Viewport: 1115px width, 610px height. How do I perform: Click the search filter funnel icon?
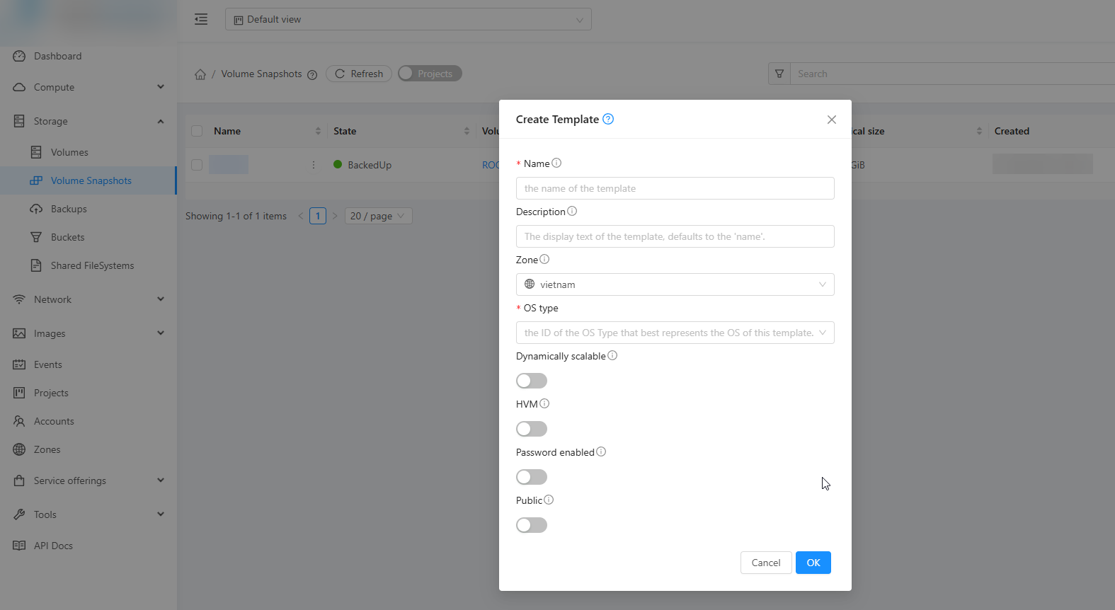(x=779, y=74)
